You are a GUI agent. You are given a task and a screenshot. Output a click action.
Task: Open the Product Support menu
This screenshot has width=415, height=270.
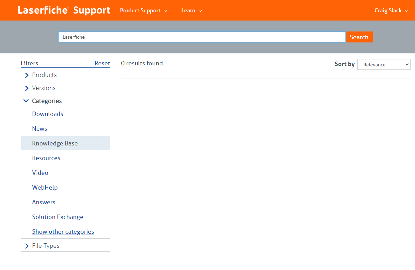coord(144,11)
